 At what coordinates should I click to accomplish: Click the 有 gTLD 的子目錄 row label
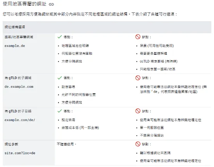pyautogui.click(x=18, y=111)
